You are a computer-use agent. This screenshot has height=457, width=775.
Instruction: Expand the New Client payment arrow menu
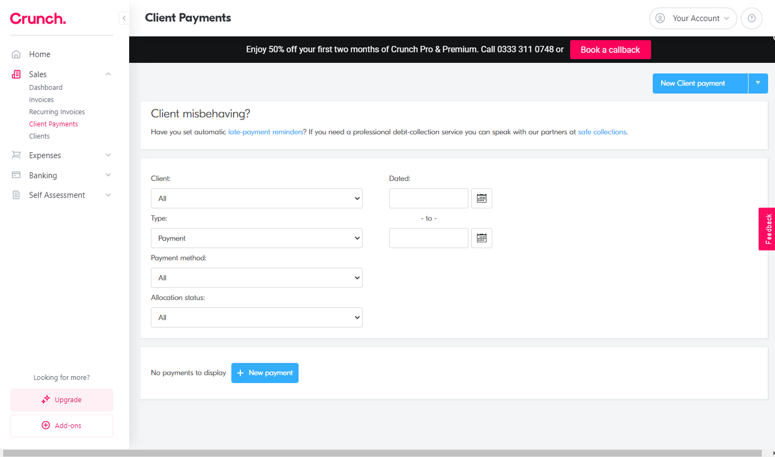click(x=758, y=83)
